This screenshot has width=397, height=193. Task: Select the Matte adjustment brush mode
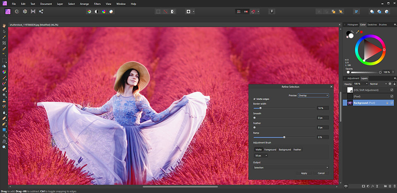(x=258, y=150)
